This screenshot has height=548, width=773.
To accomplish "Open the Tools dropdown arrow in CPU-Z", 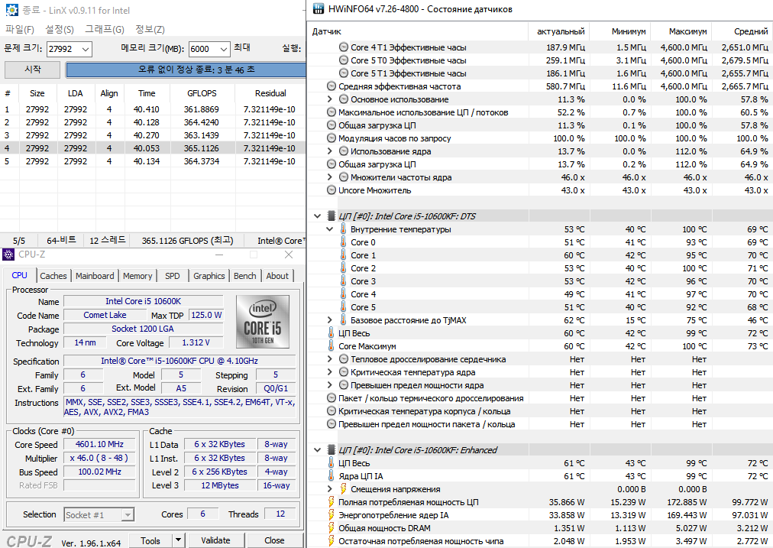I will click(179, 540).
